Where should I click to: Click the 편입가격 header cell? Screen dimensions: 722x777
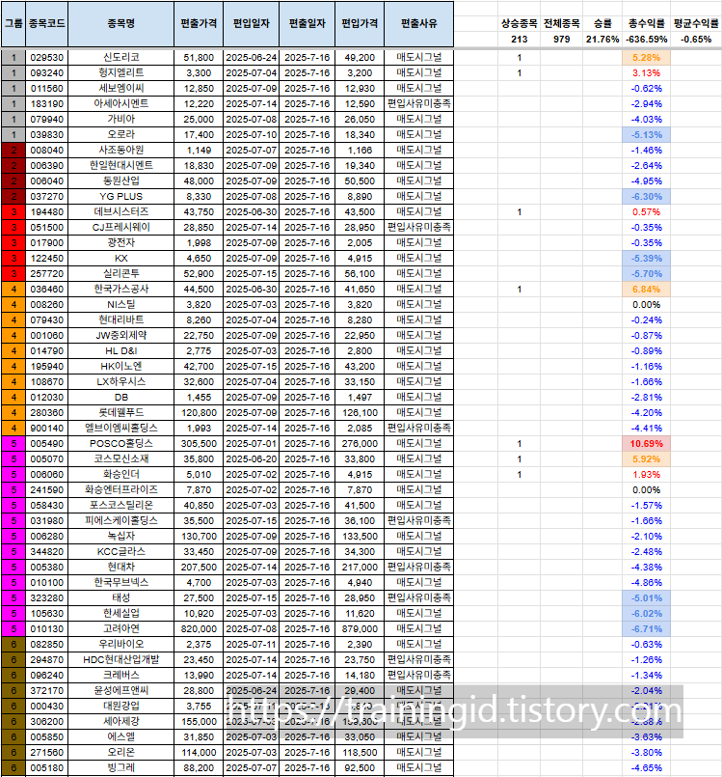(360, 24)
